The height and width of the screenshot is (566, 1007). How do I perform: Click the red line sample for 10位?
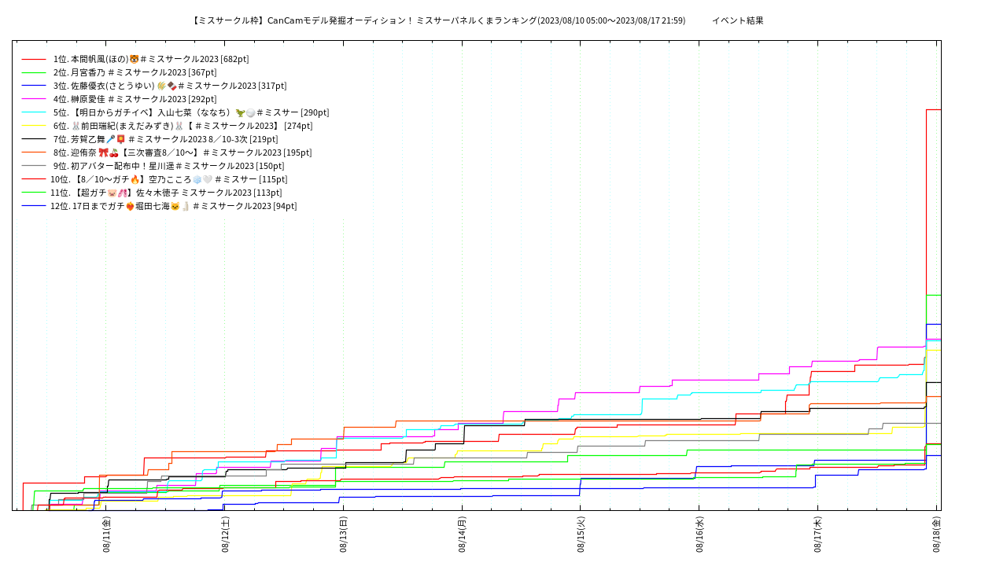tap(34, 179)
